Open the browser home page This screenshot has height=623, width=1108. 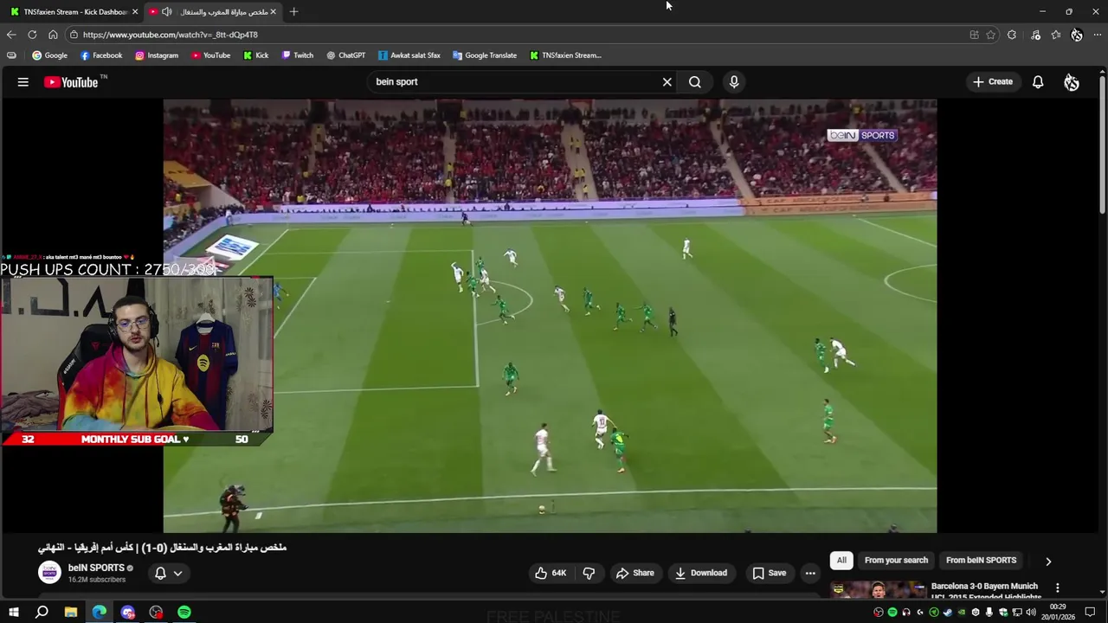(x=53, y=35)
